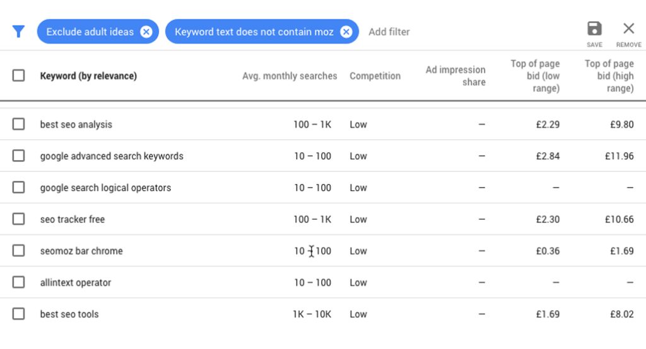Select the seo tracker free checkbox
This screenshot has width=646, height=349.
click(x=18, y=219)
